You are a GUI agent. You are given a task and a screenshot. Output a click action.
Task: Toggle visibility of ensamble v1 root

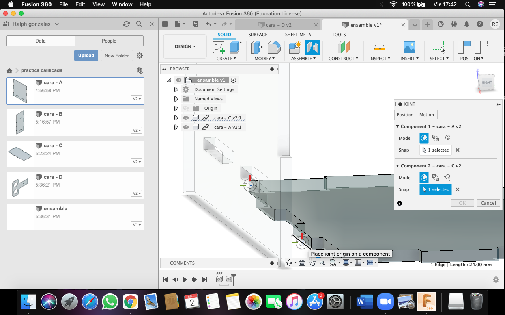pos(179,80)
